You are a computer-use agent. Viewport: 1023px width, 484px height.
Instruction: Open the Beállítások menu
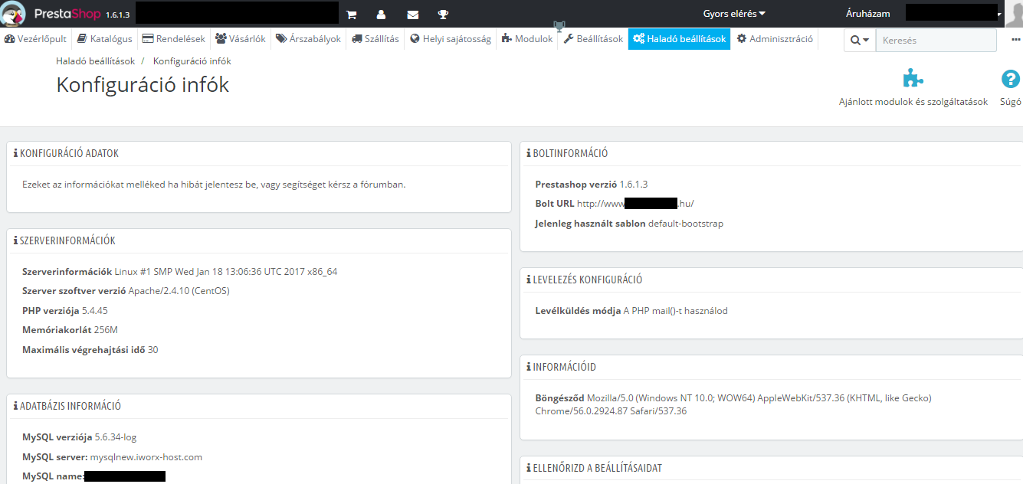[593, 39]
